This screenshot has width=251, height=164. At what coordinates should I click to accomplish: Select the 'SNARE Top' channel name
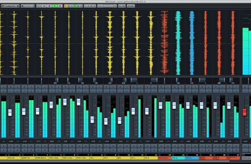(28, 158)
